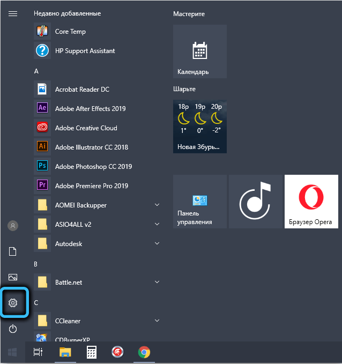This screenshot has height=364, width=342.
Task: Expand the Battle.net folder chevron
Action: pos(157,282)
